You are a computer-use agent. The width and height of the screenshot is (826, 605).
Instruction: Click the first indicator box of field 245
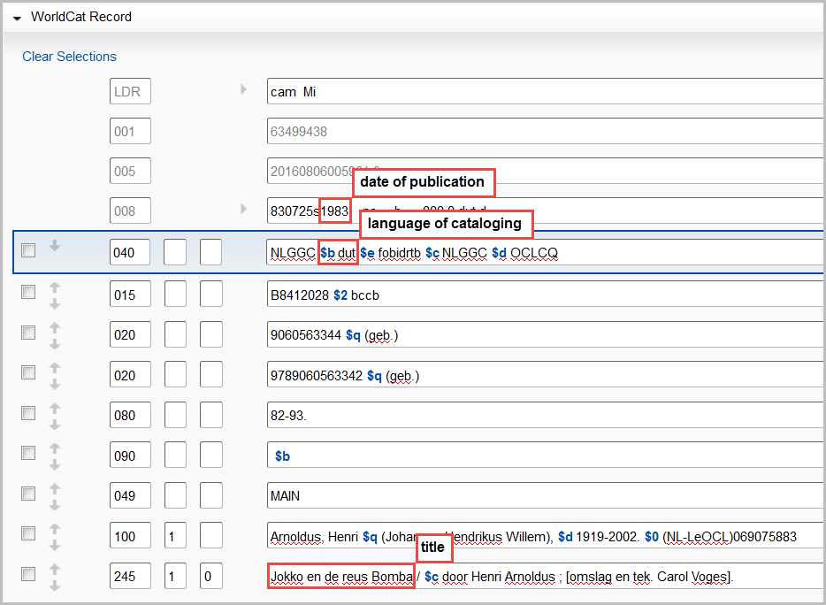coord(175,577)
